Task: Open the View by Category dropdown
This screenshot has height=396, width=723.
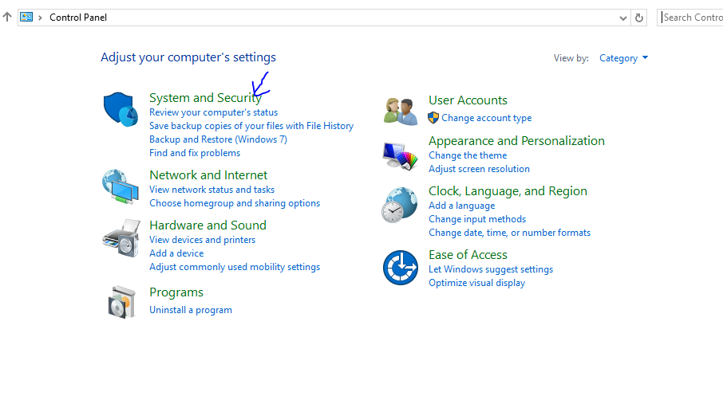Action: (x=623, y=58)
